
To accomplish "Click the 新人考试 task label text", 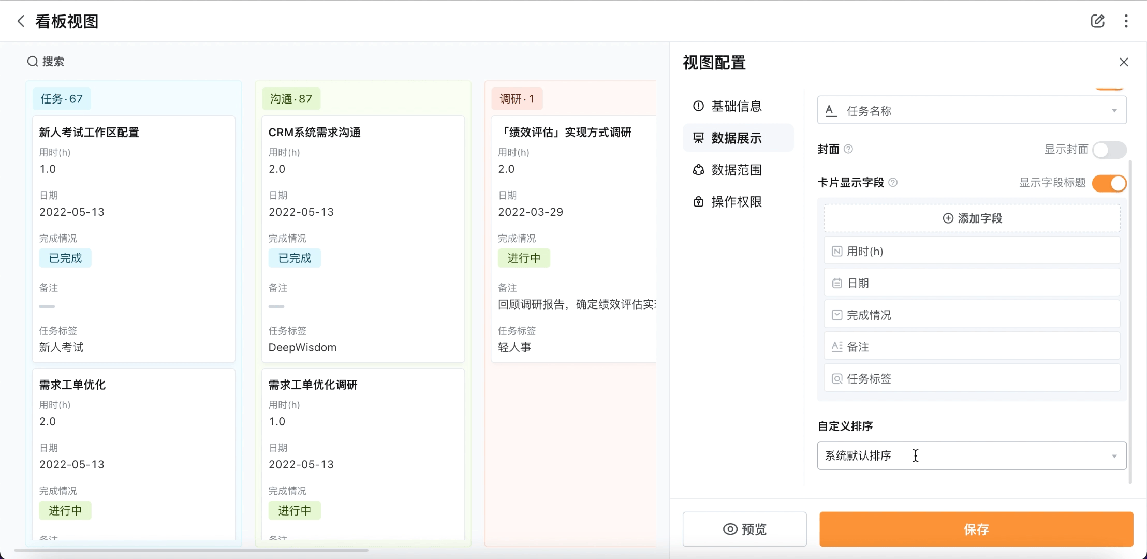I will coord(62,347).
